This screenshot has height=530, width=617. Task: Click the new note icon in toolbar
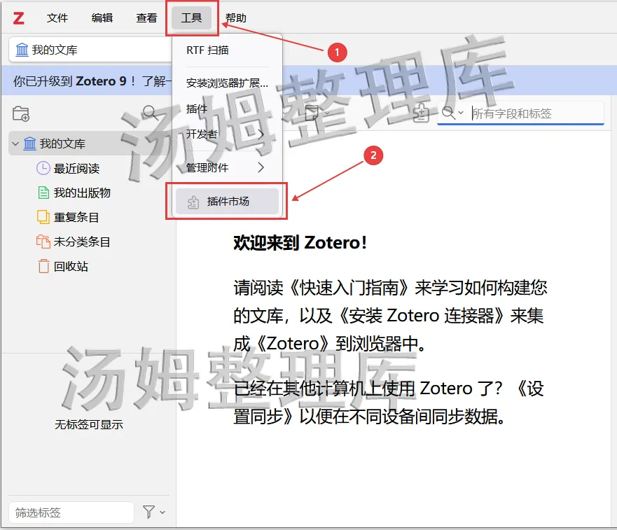point(311,113)
